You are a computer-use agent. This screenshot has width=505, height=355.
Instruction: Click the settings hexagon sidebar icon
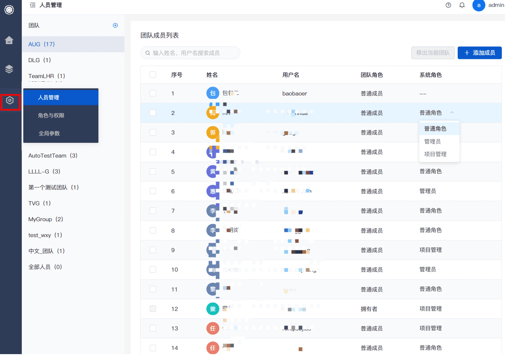pos(10,101)
